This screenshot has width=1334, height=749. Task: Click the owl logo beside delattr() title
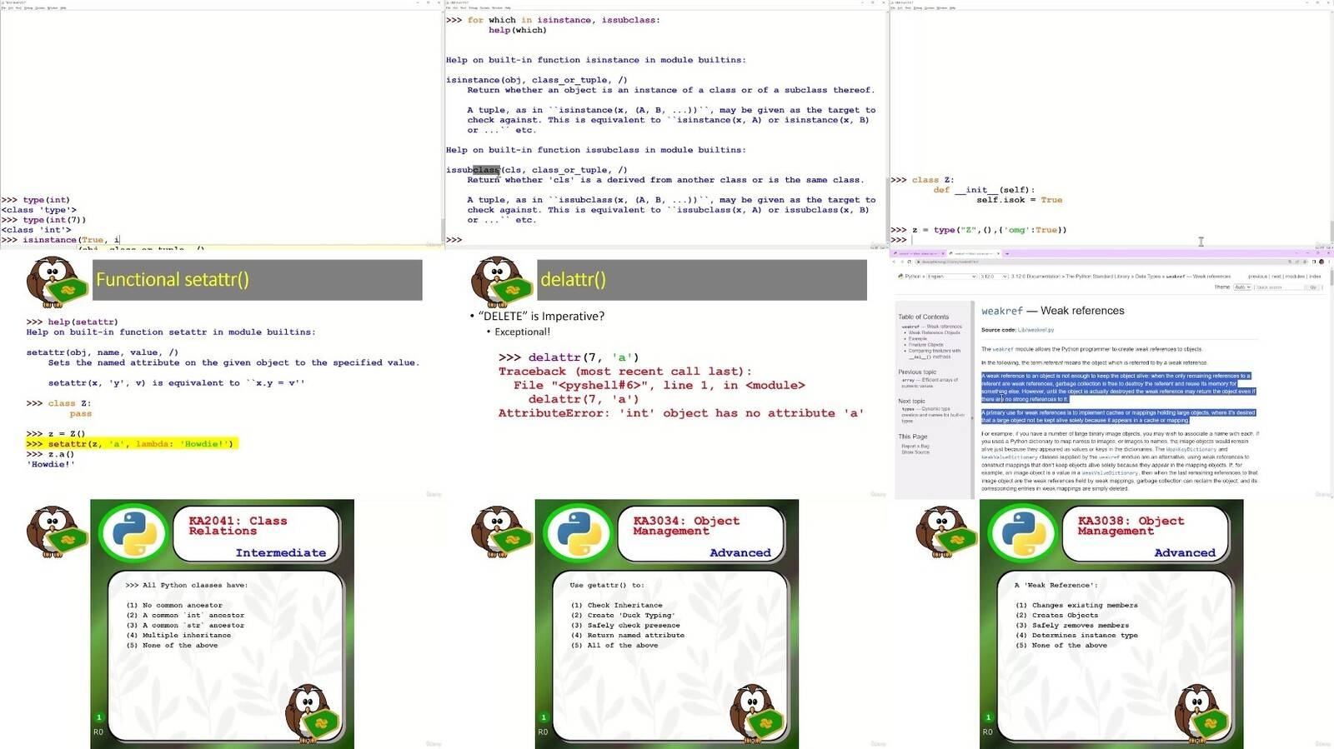point(502,282)
